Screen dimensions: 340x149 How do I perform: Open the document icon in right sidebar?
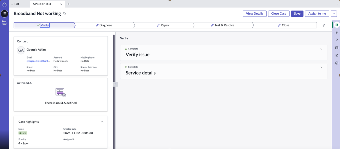(337, 55)
